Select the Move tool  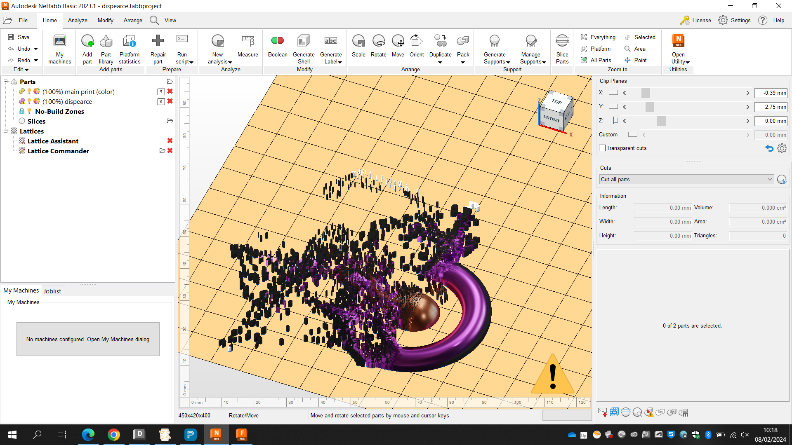(398, 46)
